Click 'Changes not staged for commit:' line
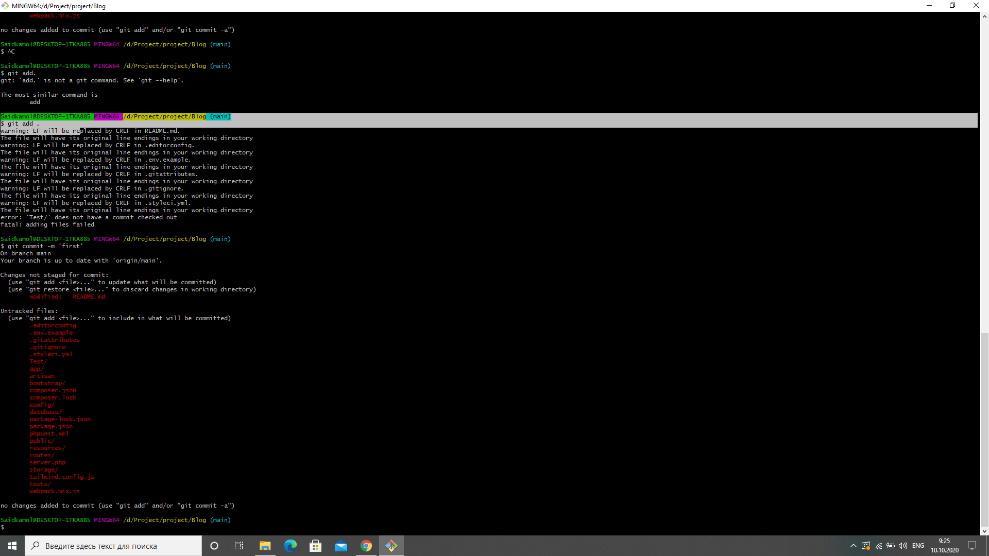Screen dimensions: 989x556 [55, 275]
